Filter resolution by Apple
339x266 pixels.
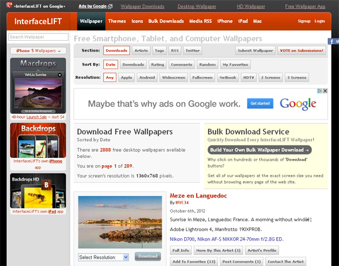tap(127, 78)
